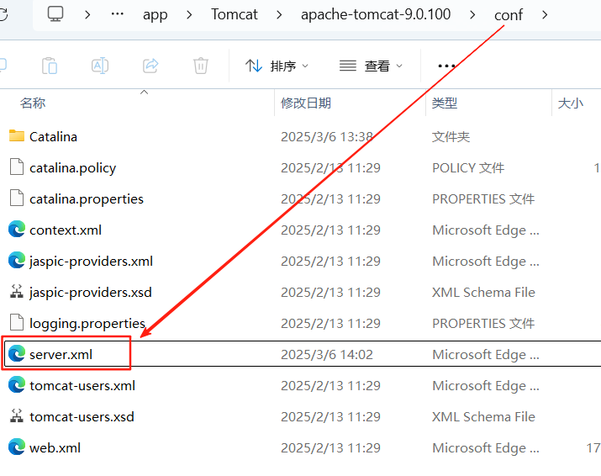Expand the chevron after apache-tomcat-9.0.100
The image size is (601, 476).
click(x=472, y=14)
